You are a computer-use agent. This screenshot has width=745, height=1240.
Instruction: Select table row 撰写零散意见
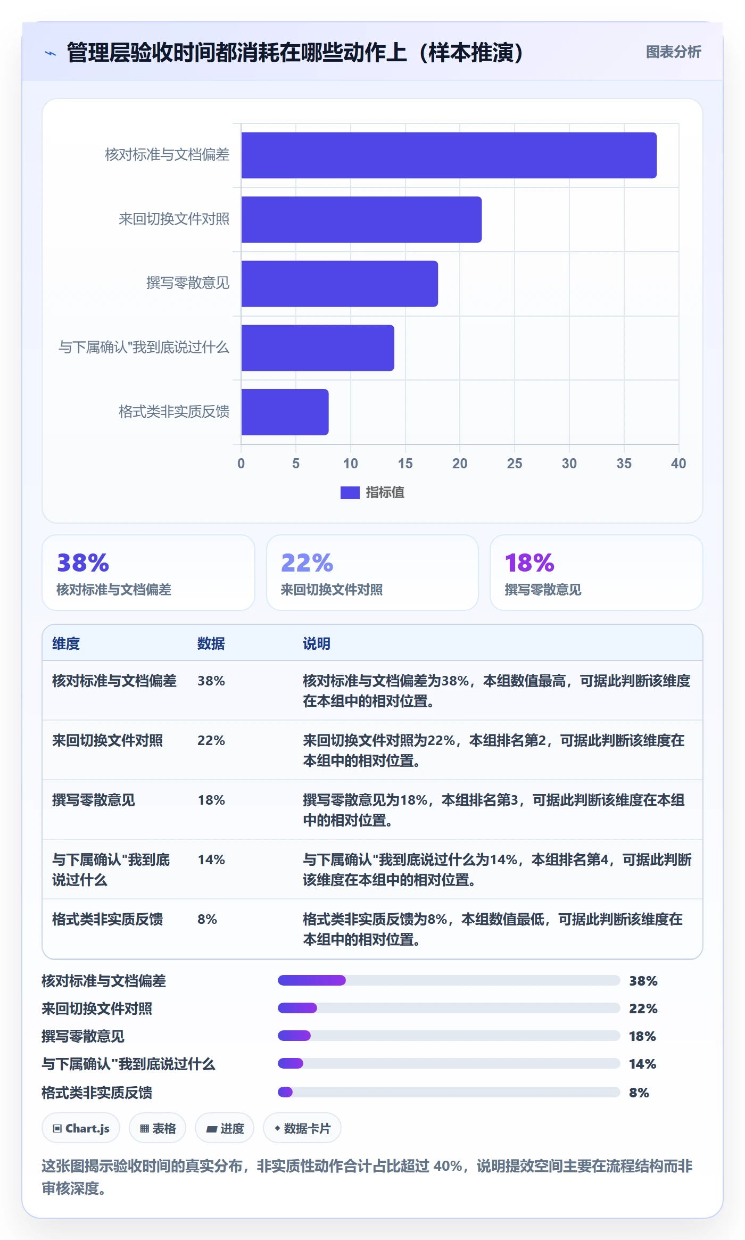pyautogui.click(x=372, y=810)
